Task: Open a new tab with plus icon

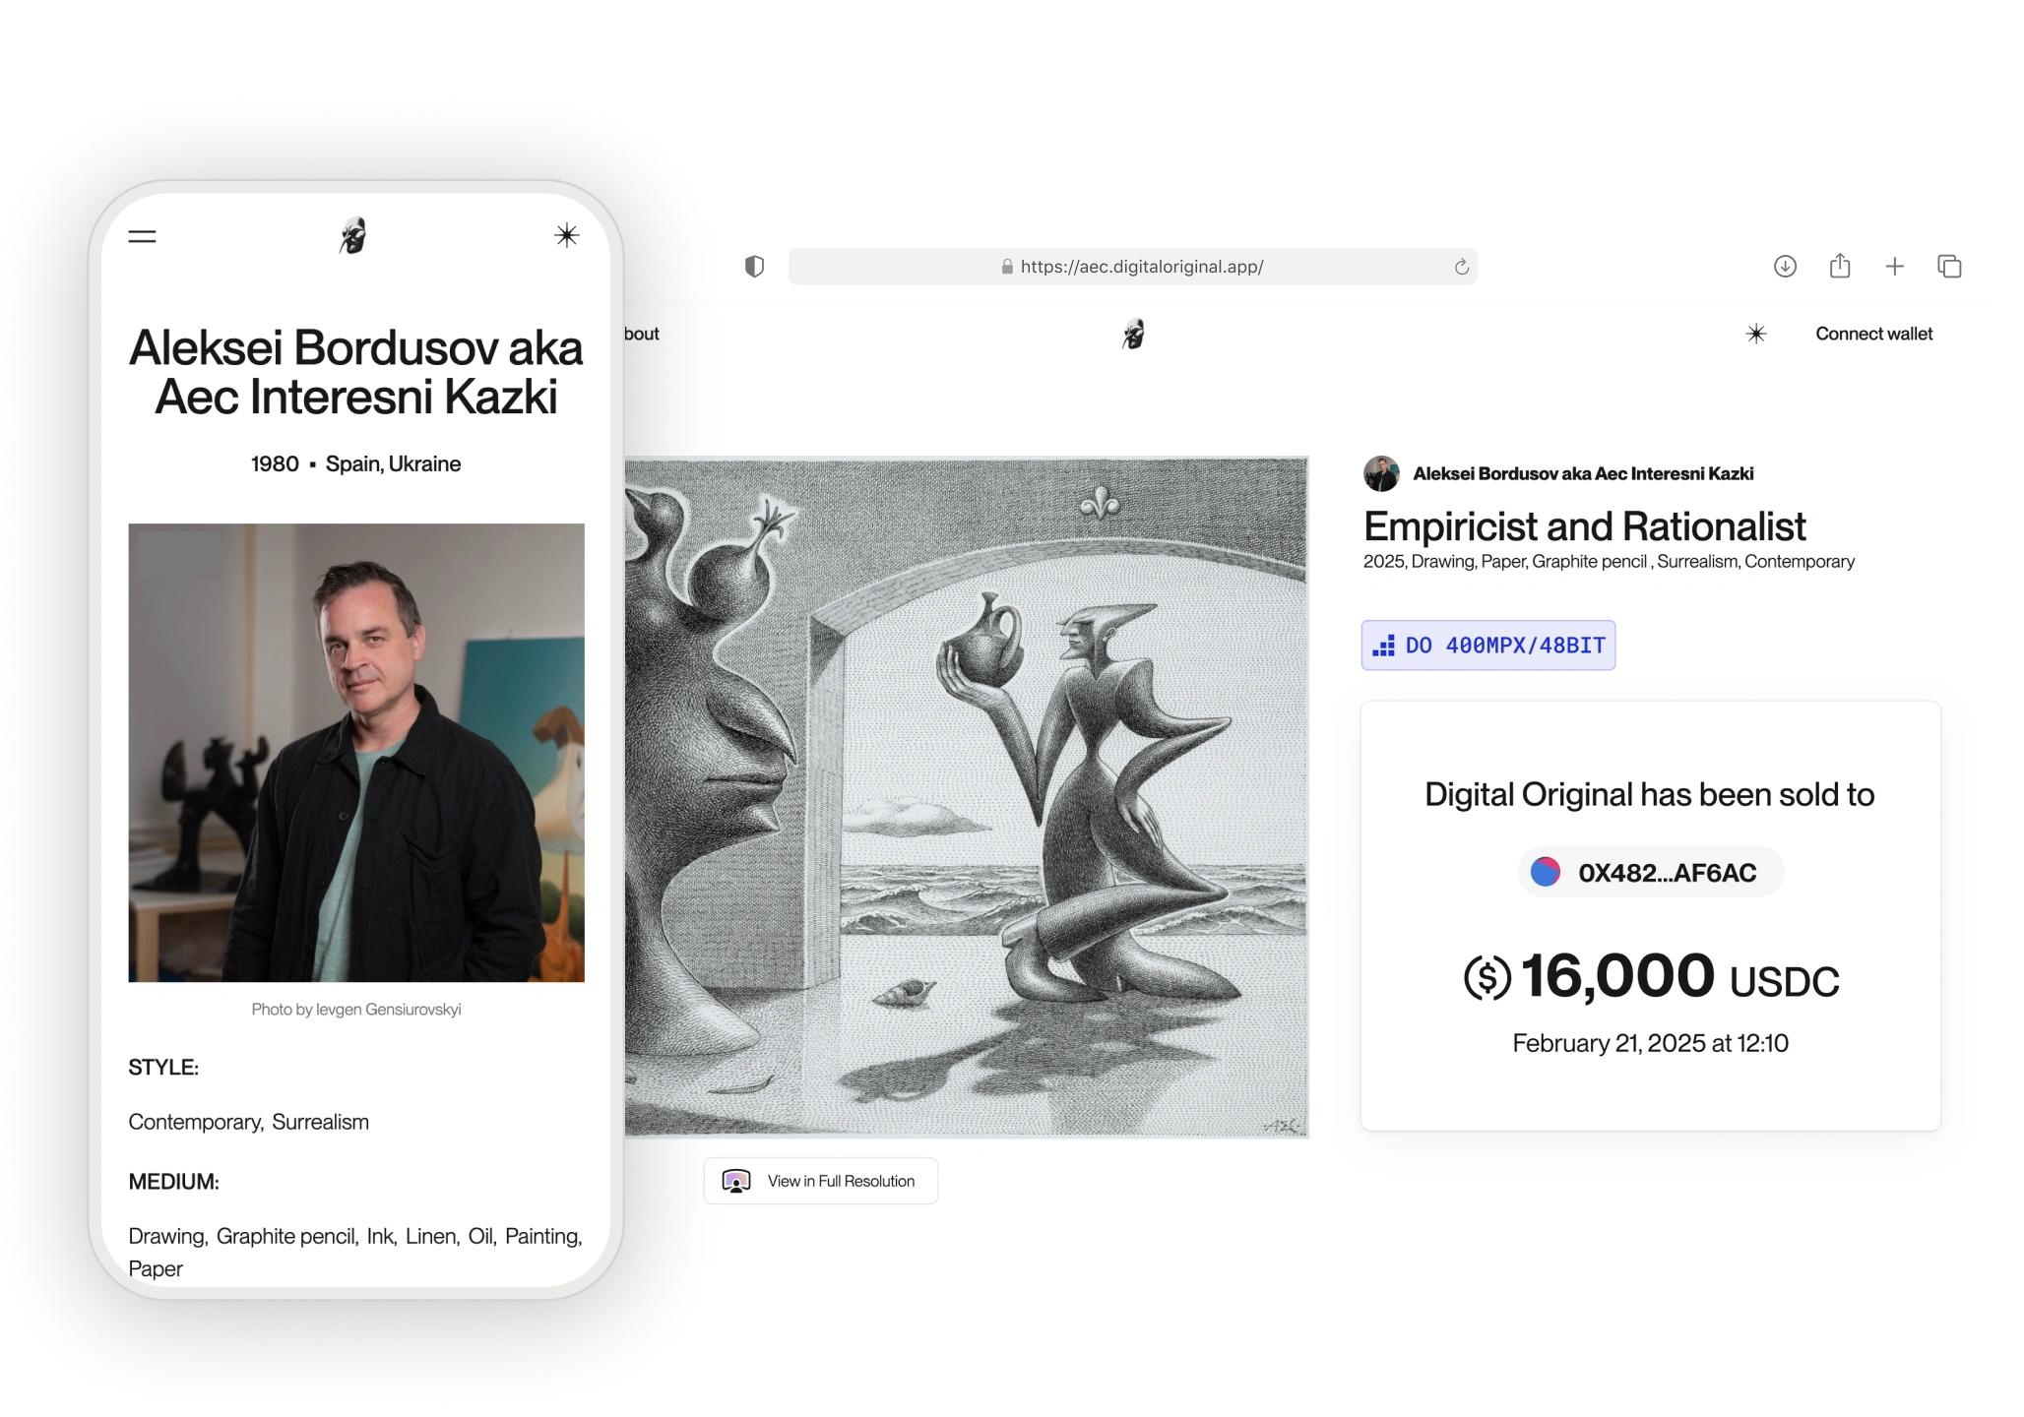Action: click(1894, 266)
